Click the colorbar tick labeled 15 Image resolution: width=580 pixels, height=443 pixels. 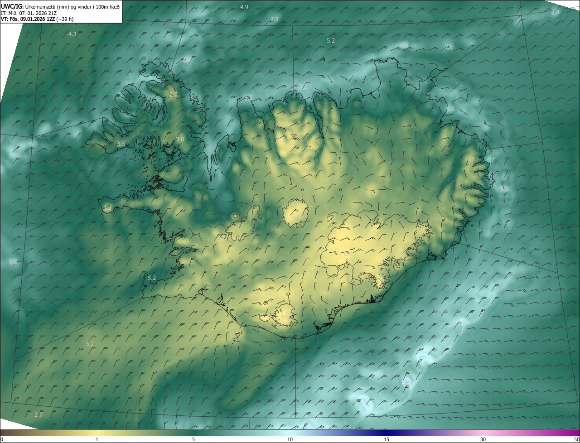click(x=387, y=439)
